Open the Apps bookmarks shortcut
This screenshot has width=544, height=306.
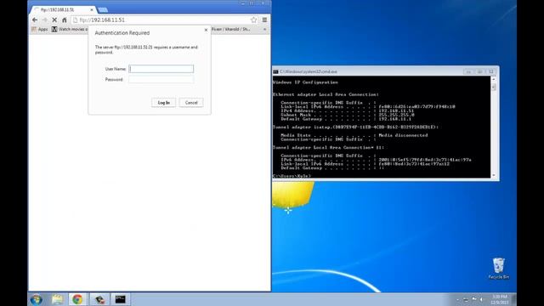coord(40,30)
